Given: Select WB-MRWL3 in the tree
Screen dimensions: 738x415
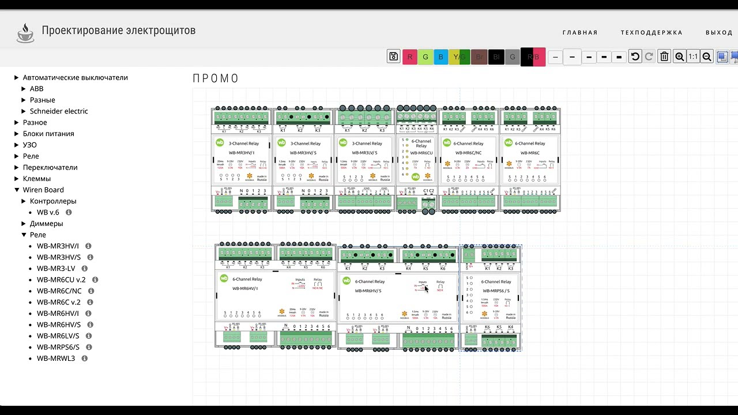Looking at the screenshot, I should point(56,359).
